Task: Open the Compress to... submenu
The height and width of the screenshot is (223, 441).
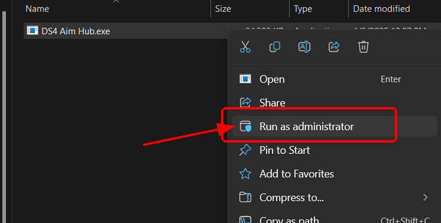Action: (x=335, y=198)
